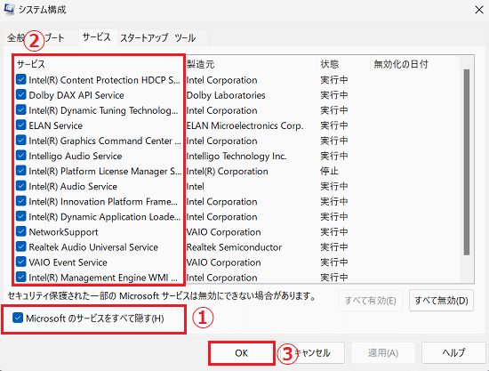Select the Dolby Laboratories manufacturer cell
The height and width of the screenshot is (371, 489).
coord(226,95)
